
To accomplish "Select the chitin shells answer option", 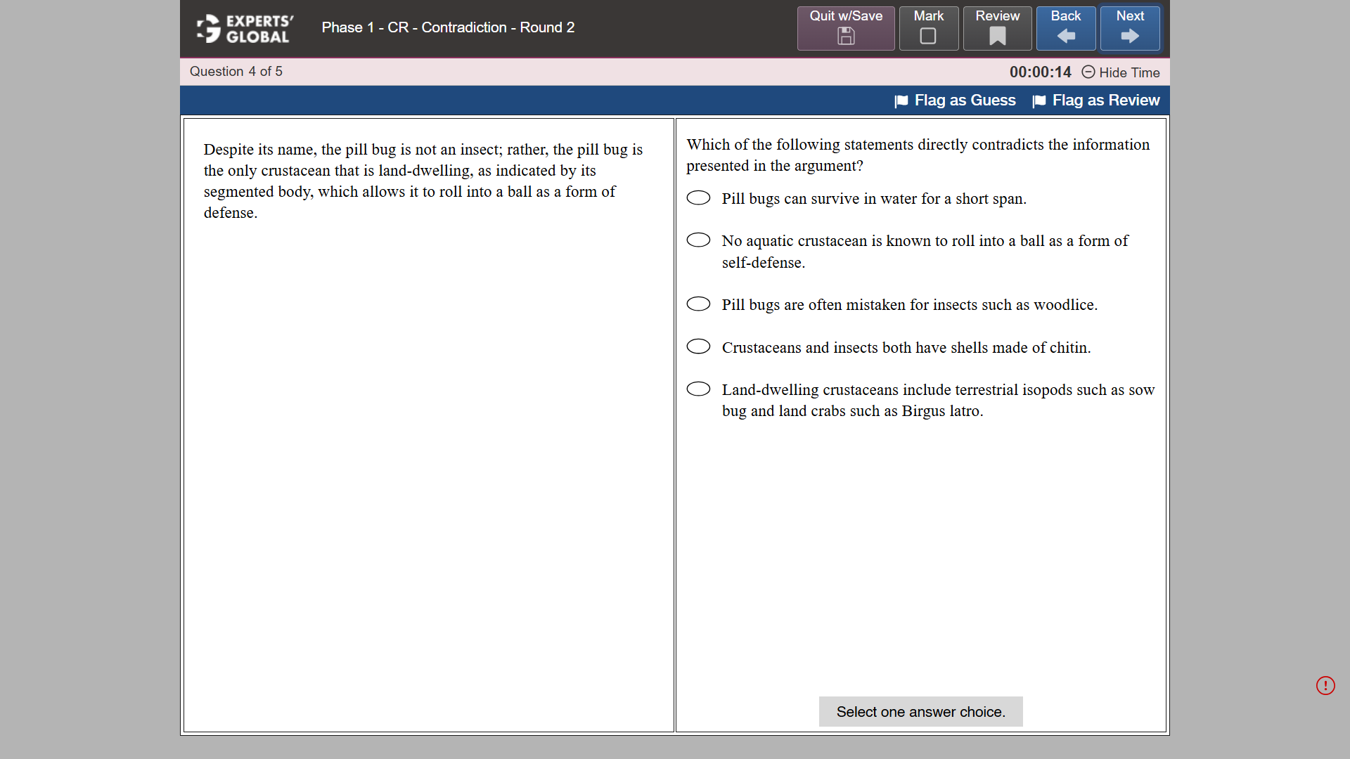I will pos(698,346).
